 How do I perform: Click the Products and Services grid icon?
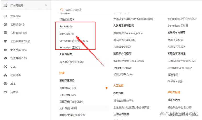[5, 5]
